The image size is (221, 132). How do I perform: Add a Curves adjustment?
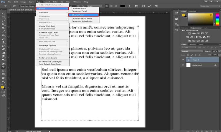tap(198, 33)
